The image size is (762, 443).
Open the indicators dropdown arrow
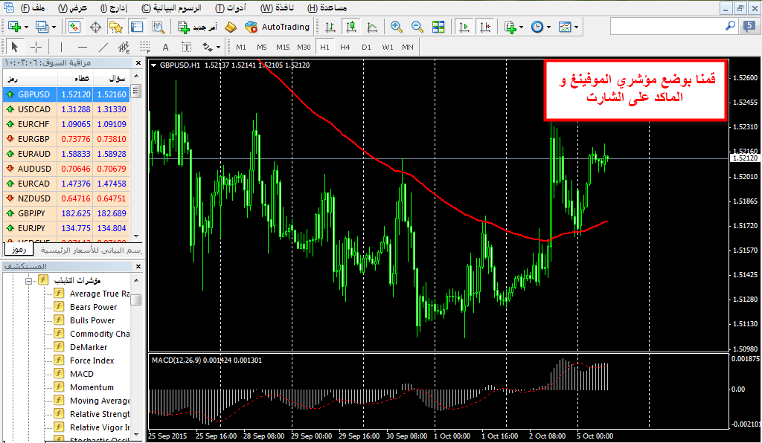point(521,28)
